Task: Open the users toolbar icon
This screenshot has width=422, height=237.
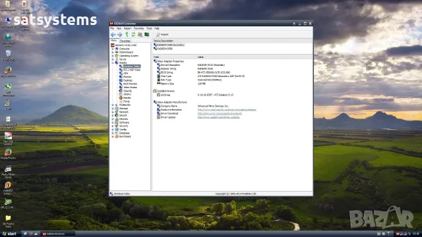Action: (140, 34)
